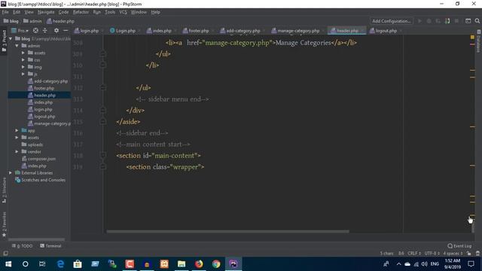Open the Tools menu
Viewport: 482px width, 271px height.
110,12
